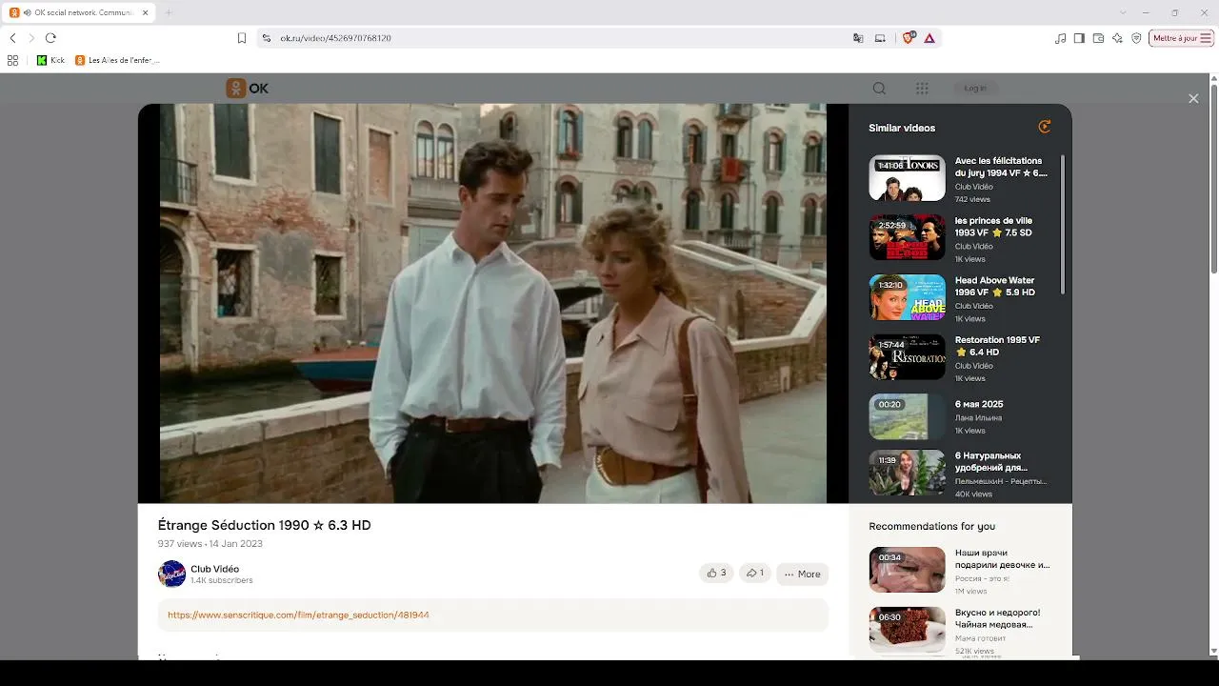Open the Kick bookmark
This screenshot has height=686, width=1219.
[x=50, y=60]
